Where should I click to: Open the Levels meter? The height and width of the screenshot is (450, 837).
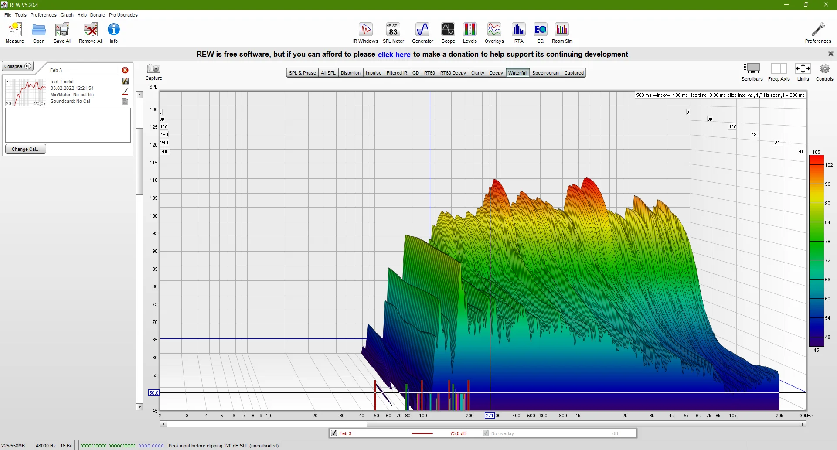click(470, 33)
